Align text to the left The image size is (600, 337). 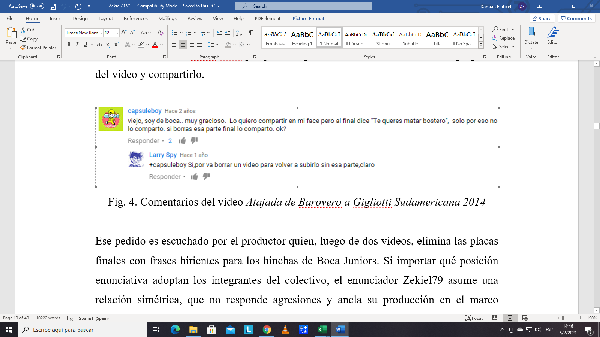pyautogui.click(x=174, y=45)
